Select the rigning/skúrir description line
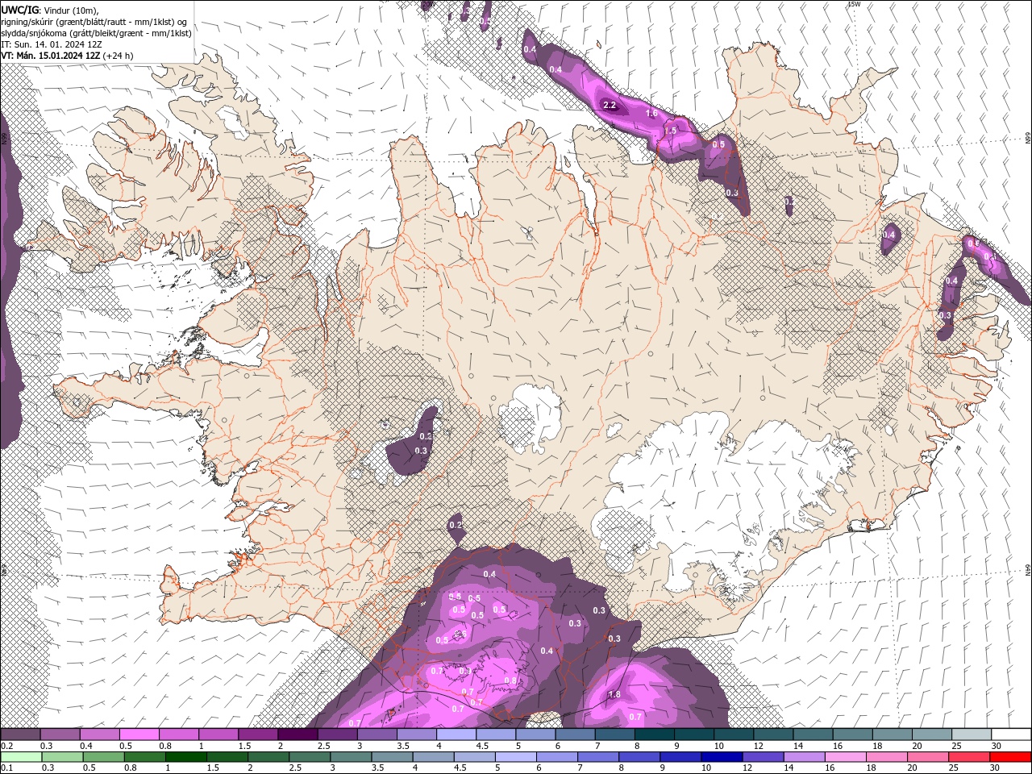This screenshot has height=774, width=1032. pyautogui.click(x=94, y=22)
